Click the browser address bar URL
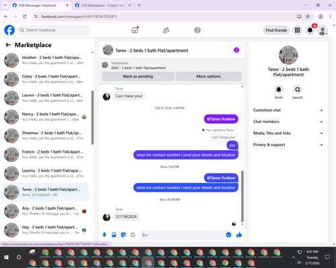336x268 pixels. click(x=79, y=17)
